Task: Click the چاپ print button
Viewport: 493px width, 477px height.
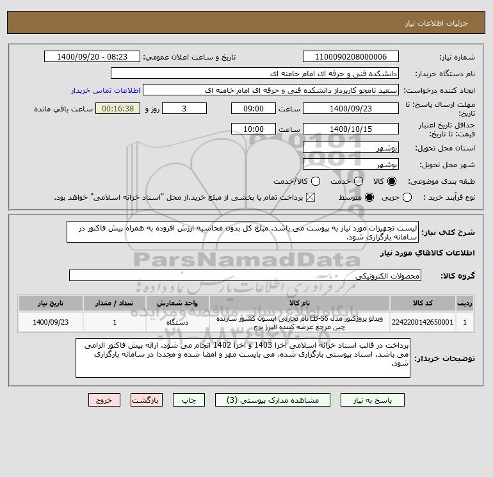Action: (x=189, y=400)
